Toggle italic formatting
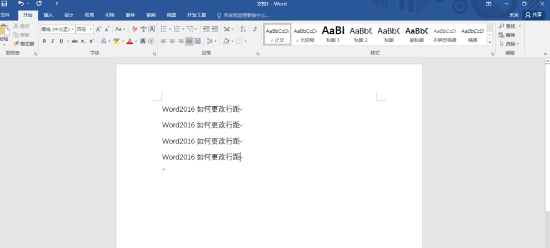 [52, 41]
